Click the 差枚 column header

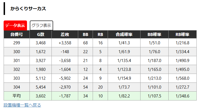(x=65, y=34)
